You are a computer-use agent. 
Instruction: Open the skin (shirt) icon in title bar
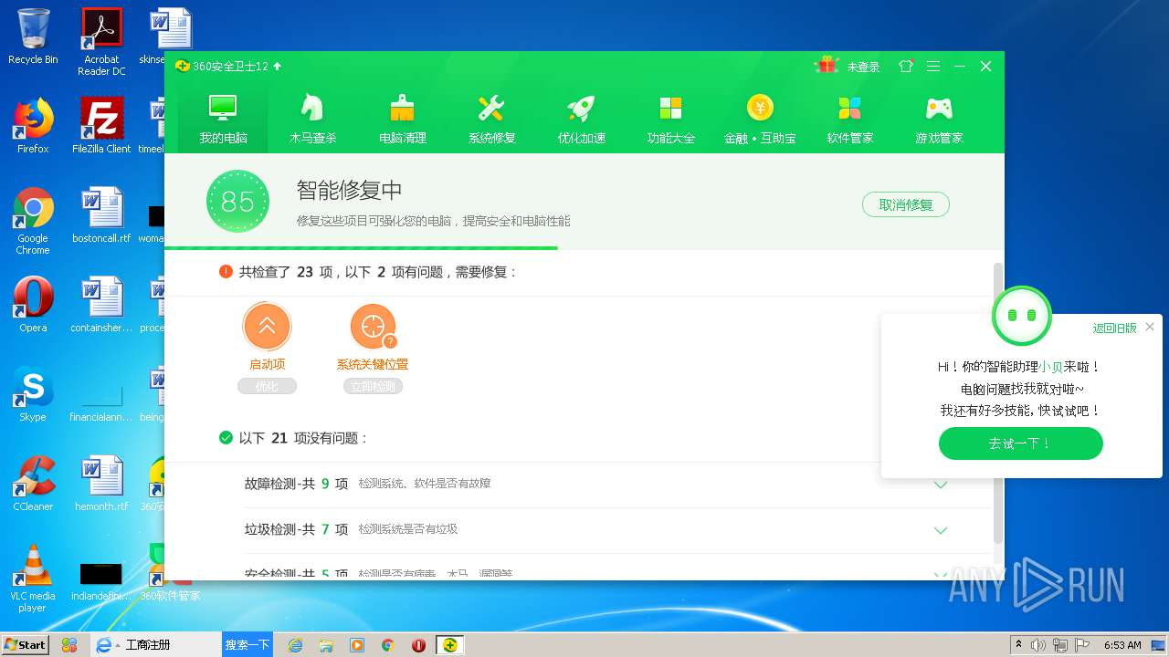[x=906, y=67]
